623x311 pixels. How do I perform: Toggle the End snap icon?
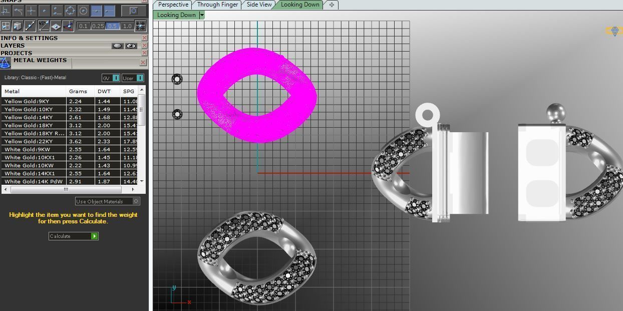point(6,11)
